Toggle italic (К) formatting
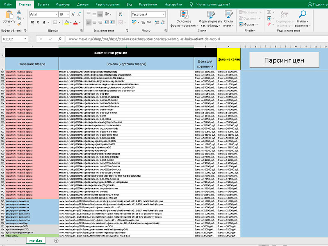This screenshot has width=328, height=246. coord(38,22)
